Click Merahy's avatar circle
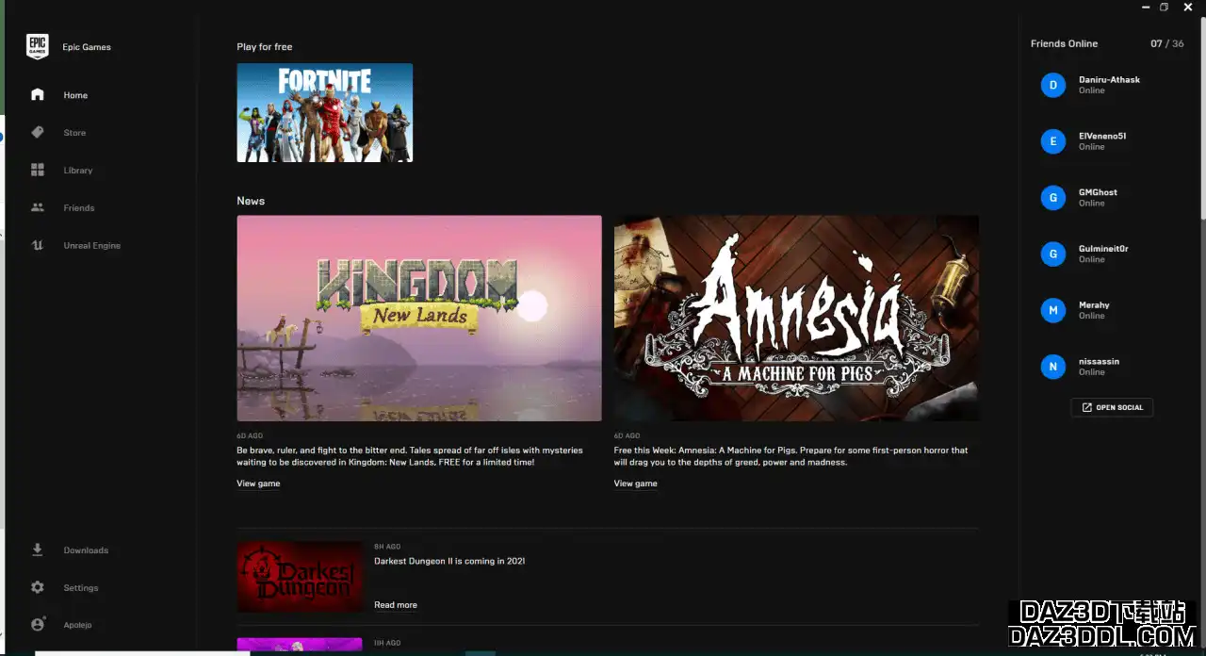Image resolution: width=1206 pixels, height=656 pixels. click(1052, 310)
